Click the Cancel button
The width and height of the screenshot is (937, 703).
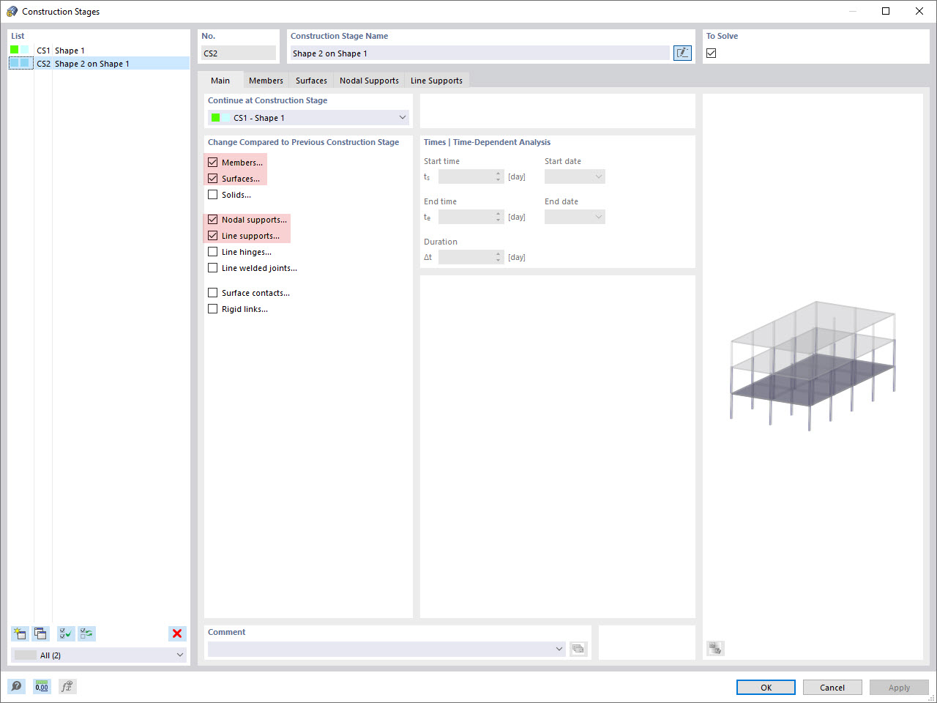[832, 688]
